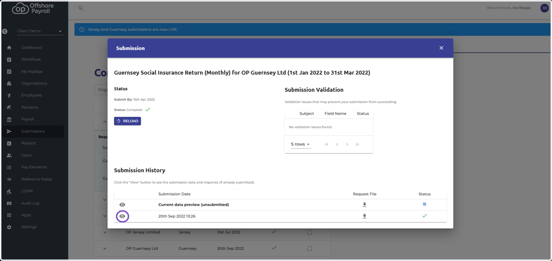Go to last page of validation table
The height and width of the screenshot is (261, 552).
click(x=357, y=145)
